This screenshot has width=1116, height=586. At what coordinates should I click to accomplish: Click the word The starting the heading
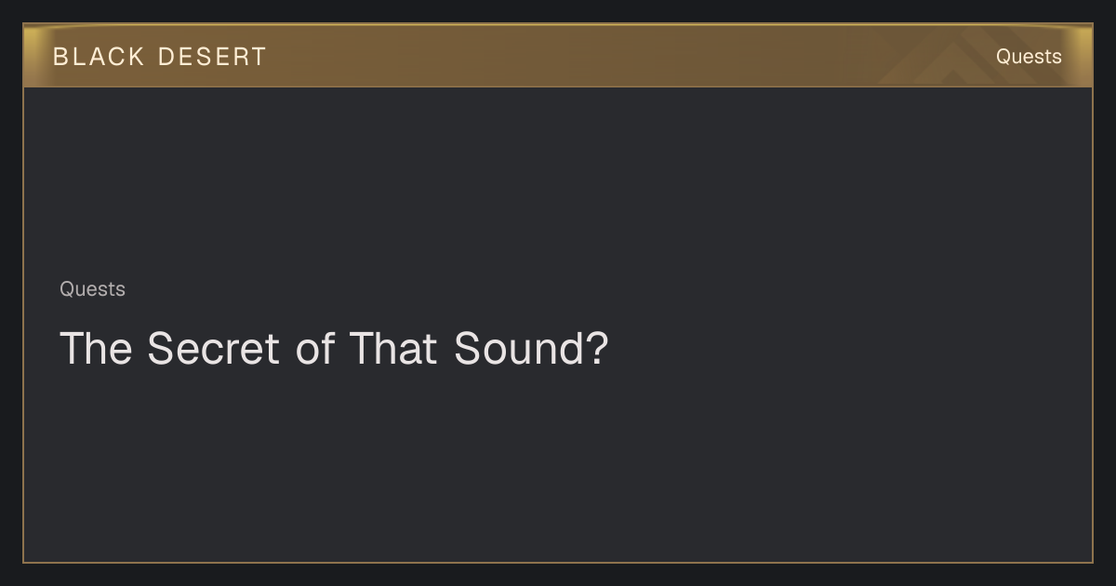tap(95, 349)
